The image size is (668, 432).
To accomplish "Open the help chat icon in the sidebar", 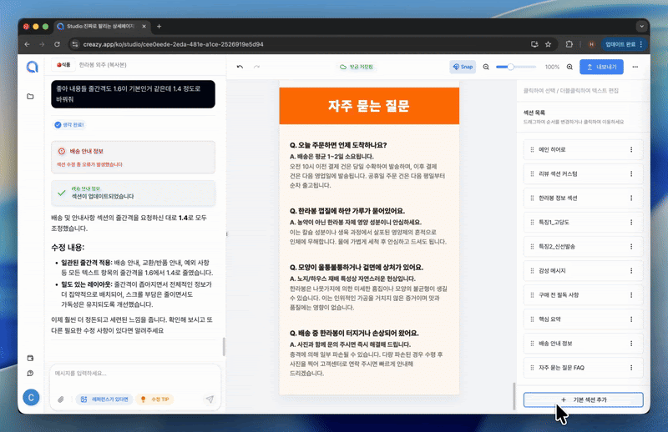I will [31, 373].
